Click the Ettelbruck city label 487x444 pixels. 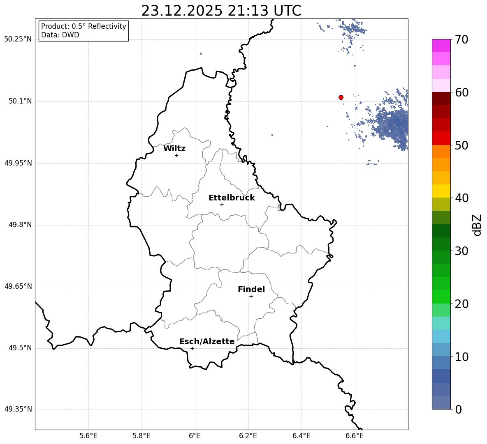[232, 198]
